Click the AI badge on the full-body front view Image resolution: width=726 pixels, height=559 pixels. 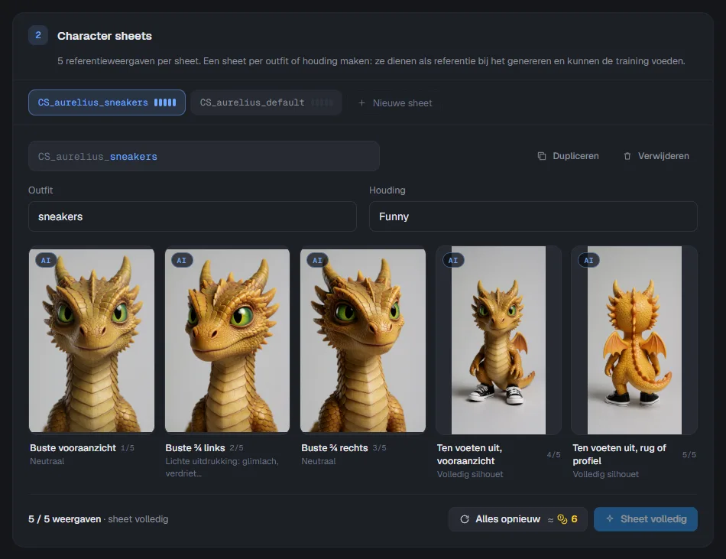point(453,260)
